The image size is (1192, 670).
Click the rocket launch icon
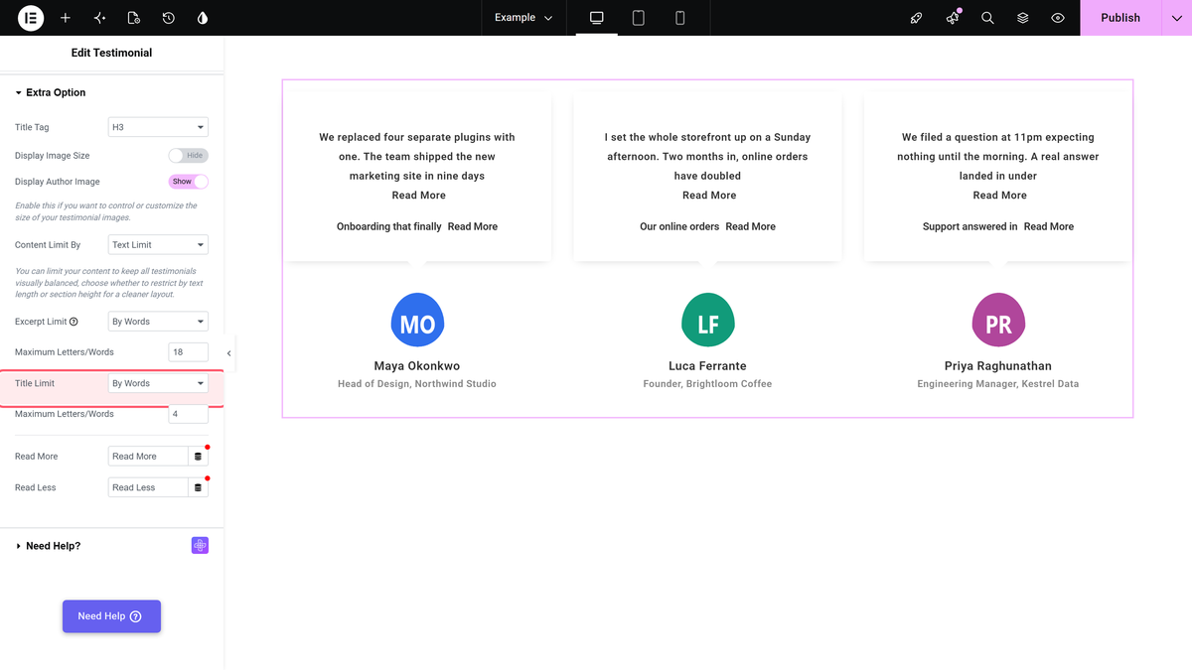917,18
